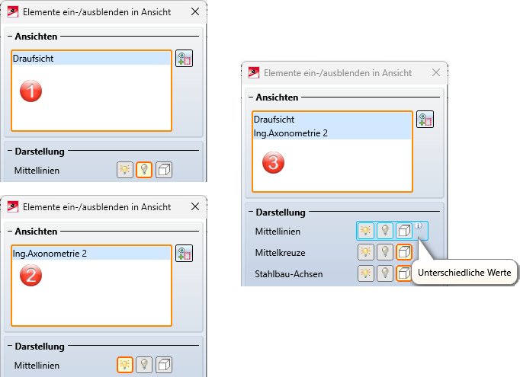The width and height of the screenshot is (520, 377).
Task: Hide Mittellinien with the dim bulb in the two-view dialog
Action: [385, 231]
